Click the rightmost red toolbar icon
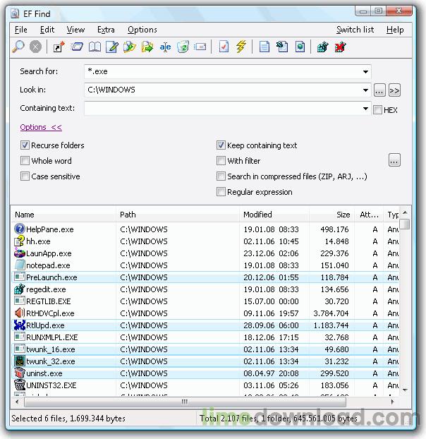The image size is (426, 439). pos(341,47)
